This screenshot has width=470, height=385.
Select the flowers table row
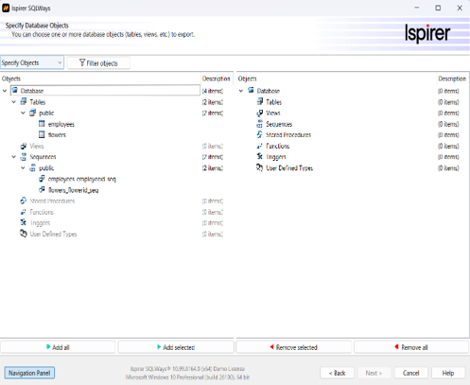pos(57,135)
